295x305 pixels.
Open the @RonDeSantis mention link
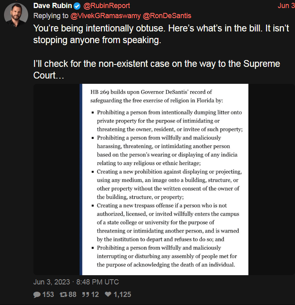[167, 16]
